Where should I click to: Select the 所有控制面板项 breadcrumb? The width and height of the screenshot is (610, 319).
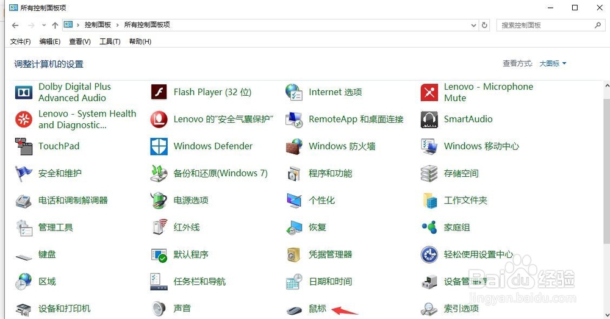click(x=147, y=25)
